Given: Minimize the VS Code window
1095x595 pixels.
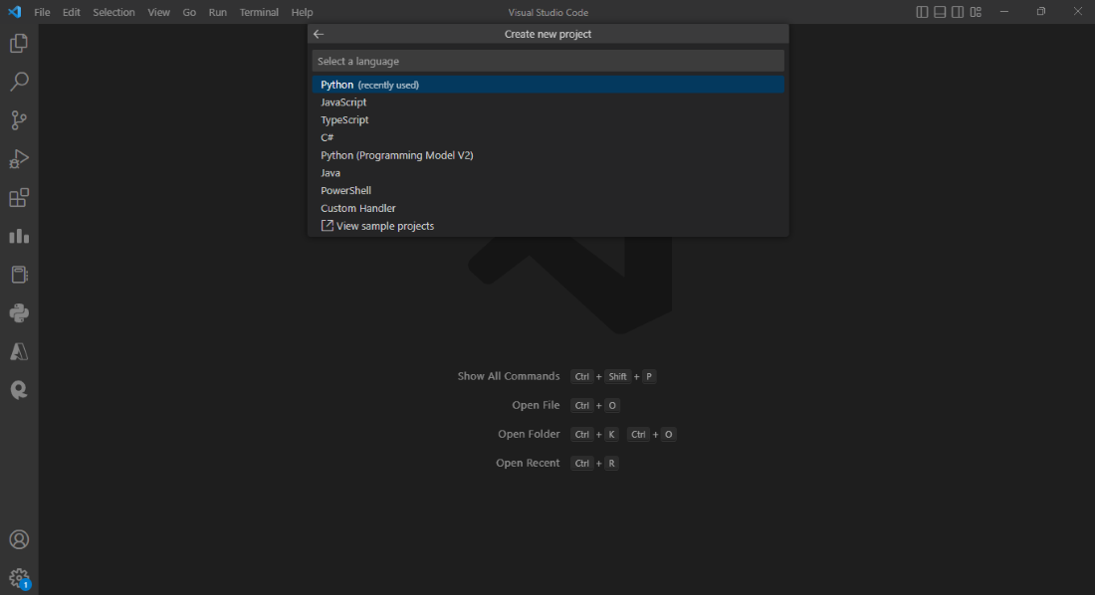Looking at the screenshot, I should pos(1004,12).
